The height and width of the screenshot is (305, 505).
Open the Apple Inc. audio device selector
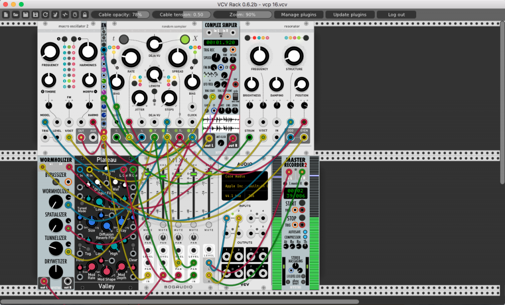tap(245, 186)
